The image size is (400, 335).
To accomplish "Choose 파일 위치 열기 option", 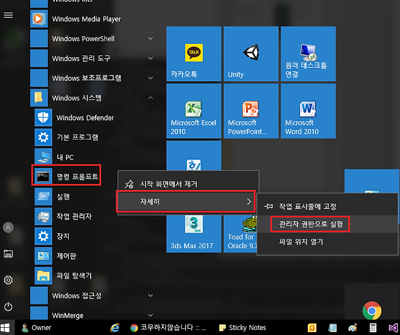I will 328,241.
